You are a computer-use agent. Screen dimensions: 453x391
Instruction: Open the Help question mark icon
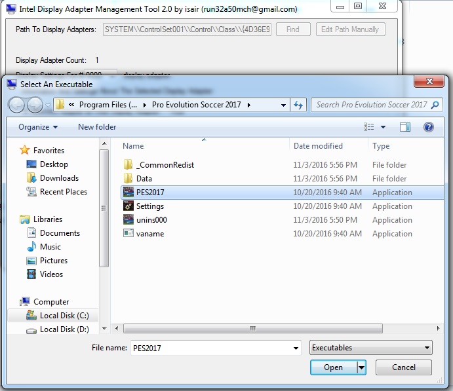pos(429,127)
